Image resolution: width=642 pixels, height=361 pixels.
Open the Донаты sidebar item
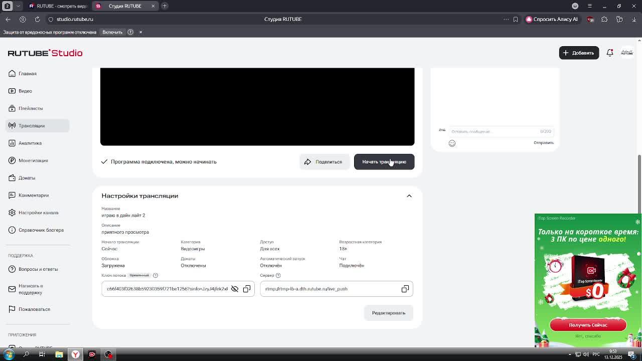pos(37,178)
